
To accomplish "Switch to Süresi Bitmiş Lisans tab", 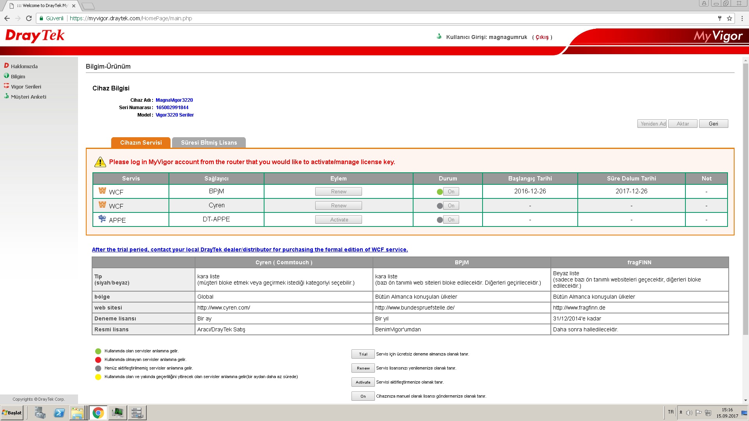I will pyautogui.click(x=209, y=143).
